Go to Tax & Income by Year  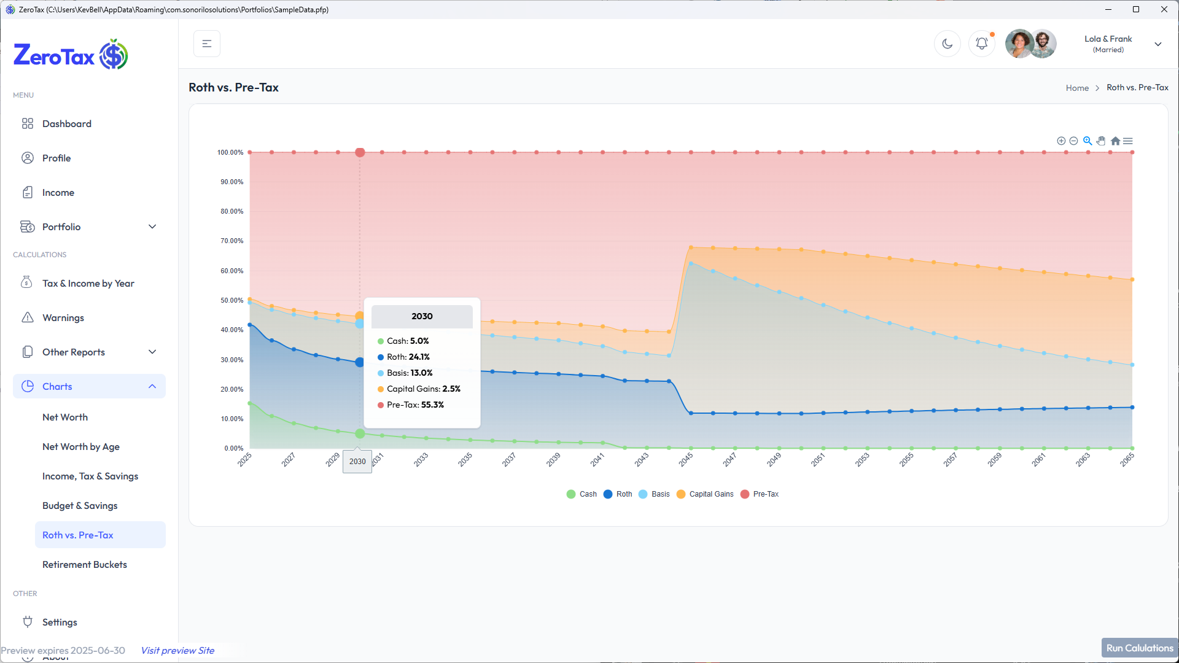88,283
